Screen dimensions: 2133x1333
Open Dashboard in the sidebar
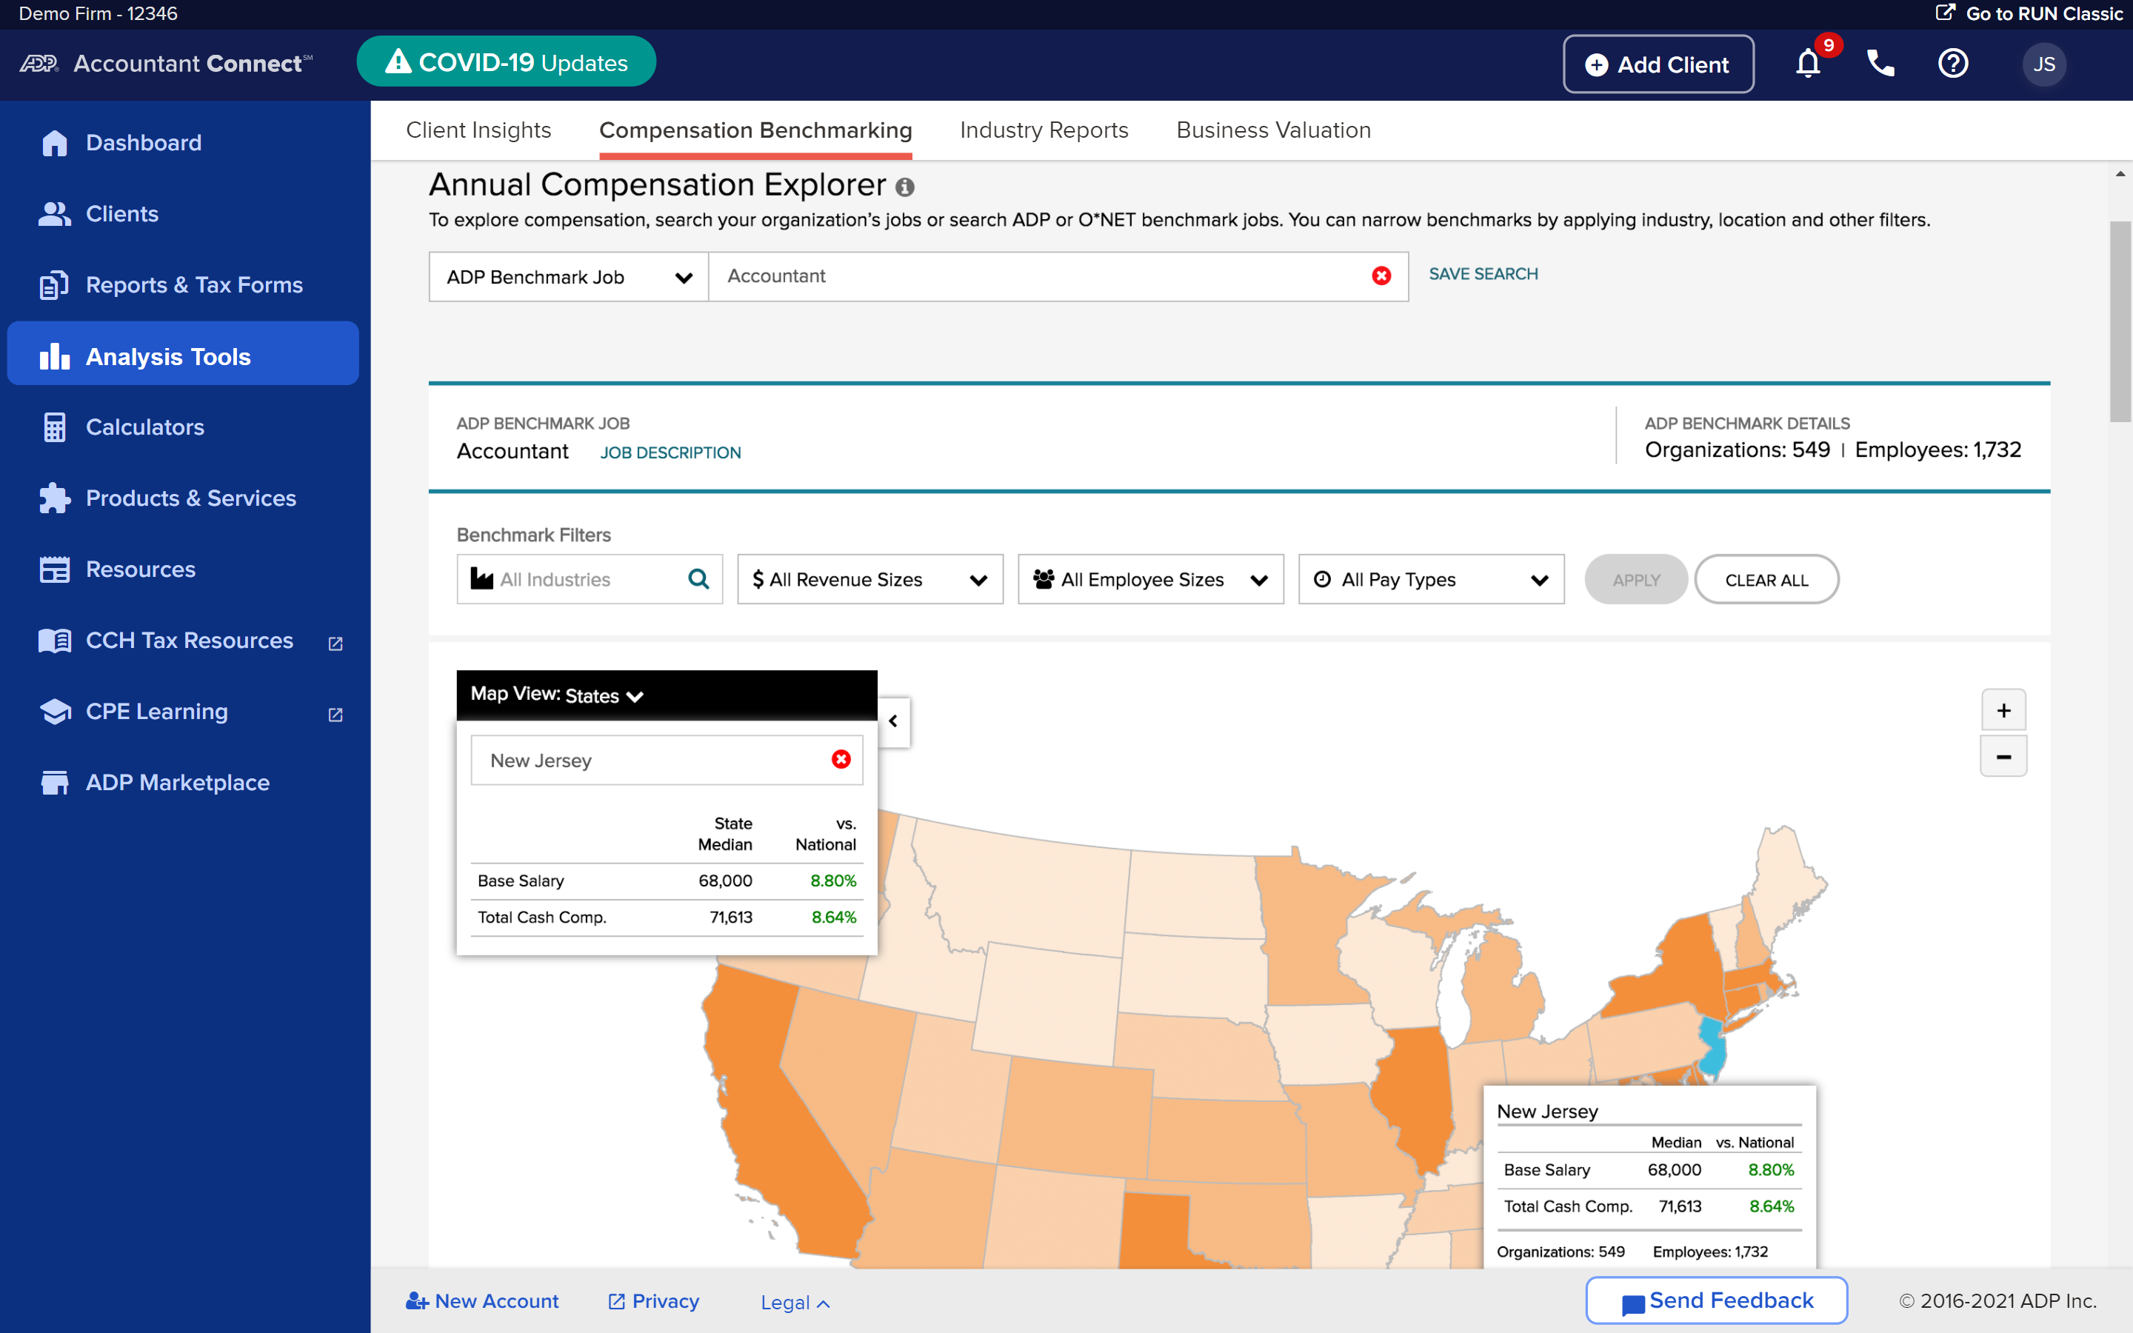coord(144,143)
